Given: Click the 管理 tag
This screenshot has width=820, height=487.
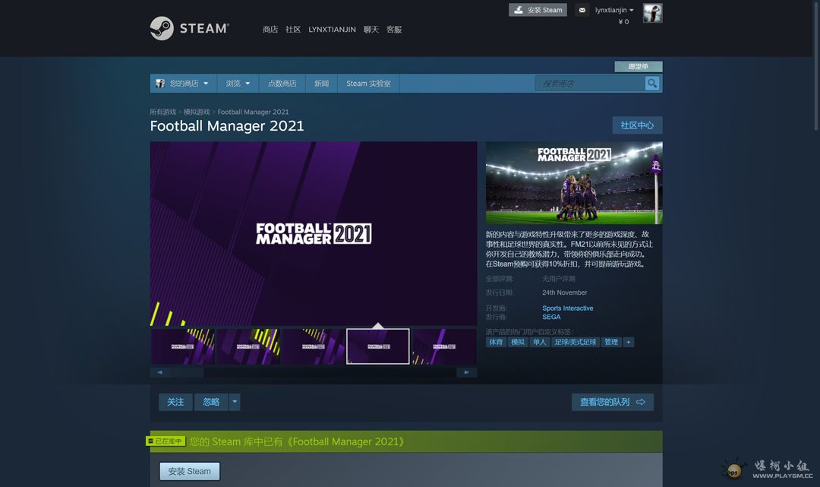Looking at the screenshot, I should 610,342.
